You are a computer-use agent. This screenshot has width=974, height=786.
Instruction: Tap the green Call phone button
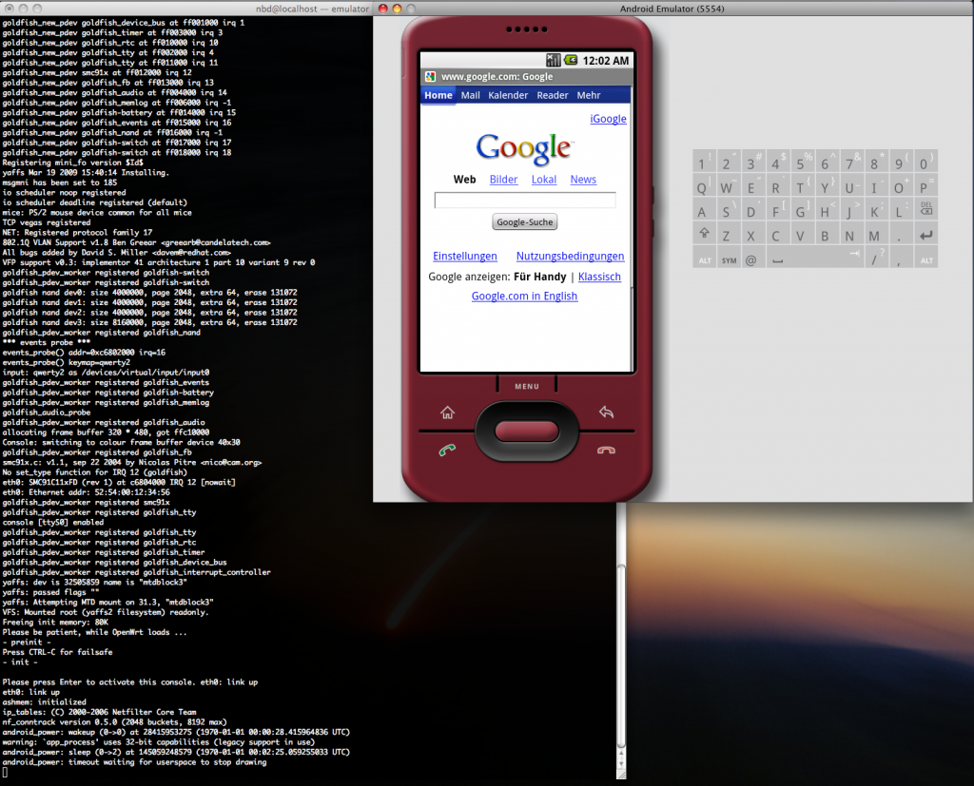(x=447, y=451)
